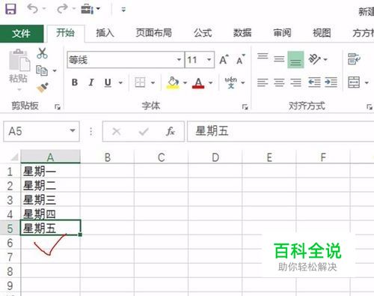The image size is (374, 296).
Task: Expand the 粘贴 paste options arrow
Action: (x=19, y=89)
